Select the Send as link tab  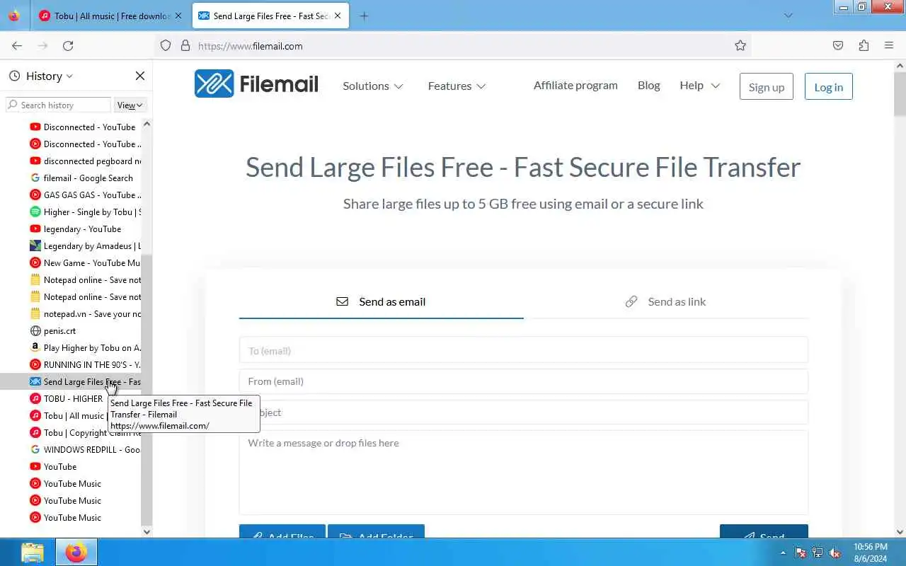coord(666,301)
